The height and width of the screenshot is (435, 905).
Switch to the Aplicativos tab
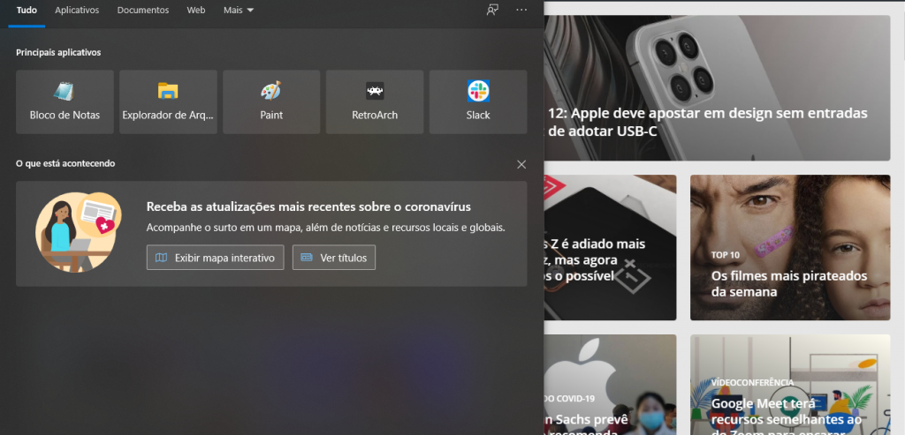click(77, 11)
